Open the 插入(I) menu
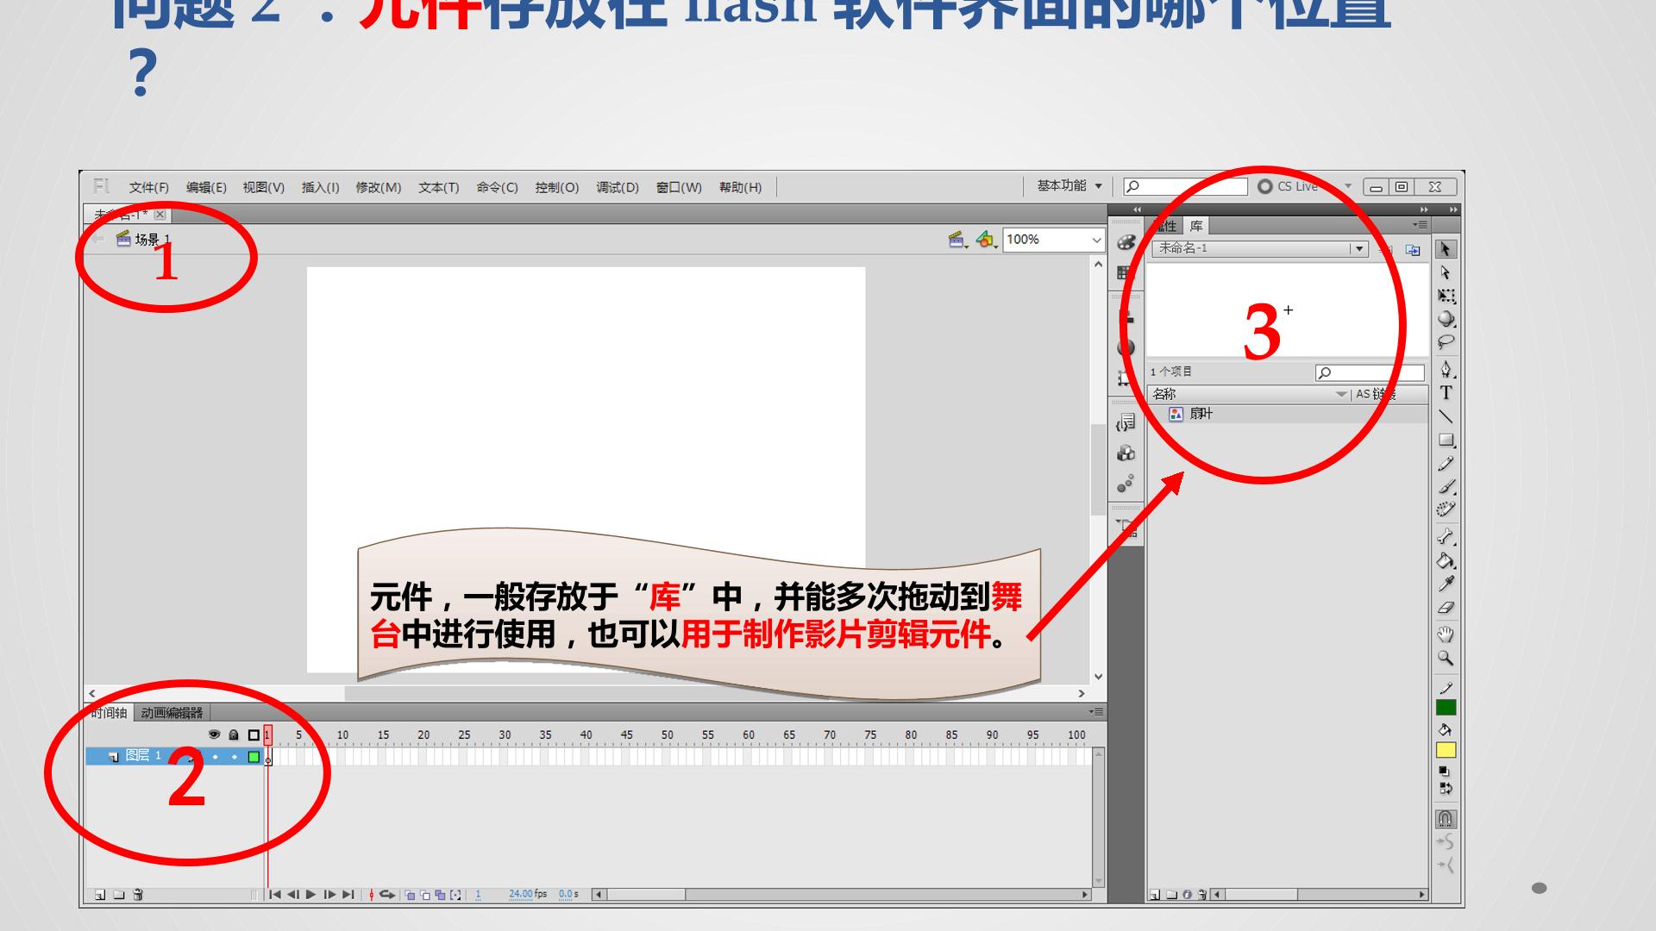Screen dimensions: 1656x931 tap(320, 187)
